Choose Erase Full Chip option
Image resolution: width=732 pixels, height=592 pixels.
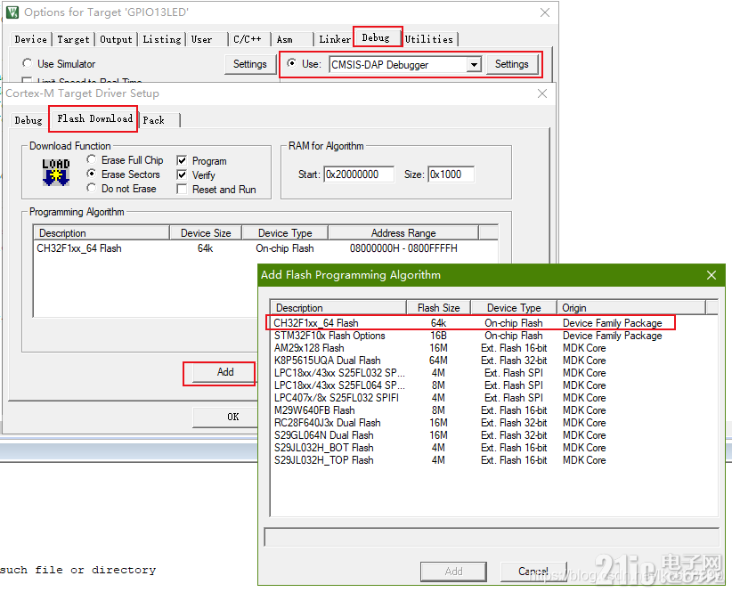[92, 159]
